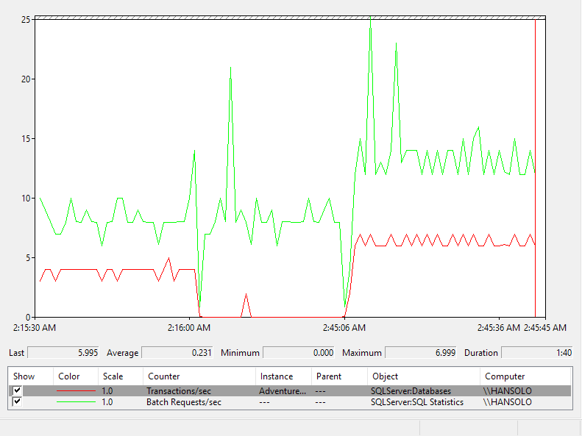The width and height of the screenshot is (582, 436).
Task: Select the Transactions/sec counter name
Action: 179,390
